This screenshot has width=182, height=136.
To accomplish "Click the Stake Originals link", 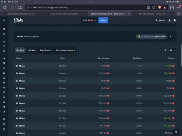I will [x=32, y=37].
